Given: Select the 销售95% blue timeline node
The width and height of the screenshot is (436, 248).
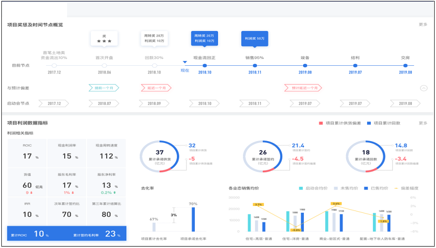Looking at the screenshot, I should (254, 66).
